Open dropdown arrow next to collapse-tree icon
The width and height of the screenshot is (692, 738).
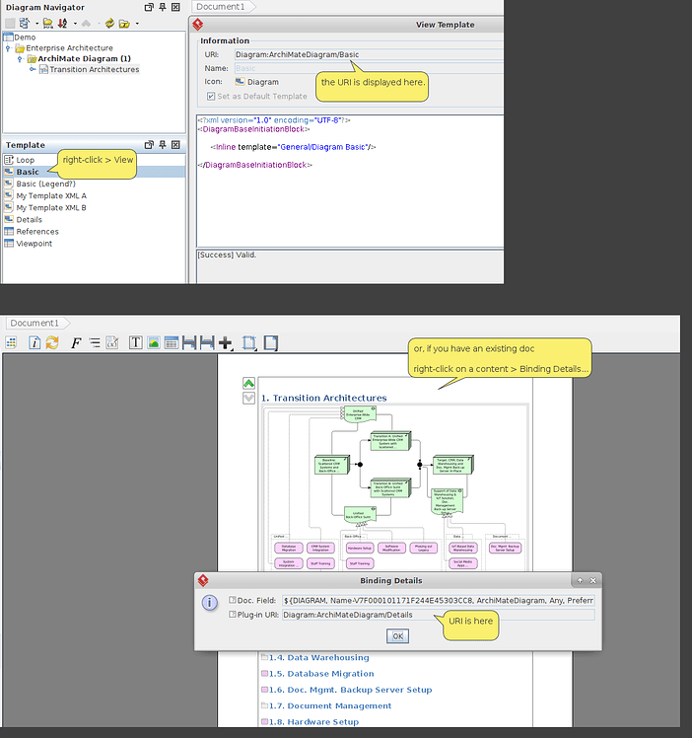click(x=36, y=24)
